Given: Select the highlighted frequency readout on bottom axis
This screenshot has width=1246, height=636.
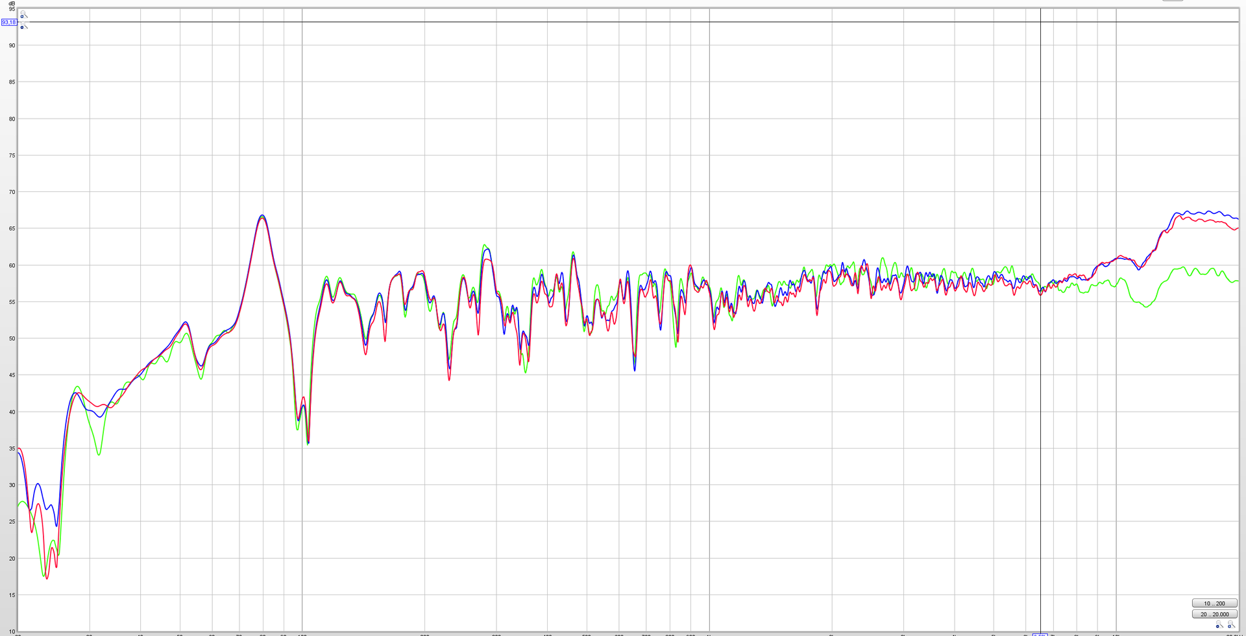Looking at the screenshot, I should pyautogui.click(x=1040, y=634).
